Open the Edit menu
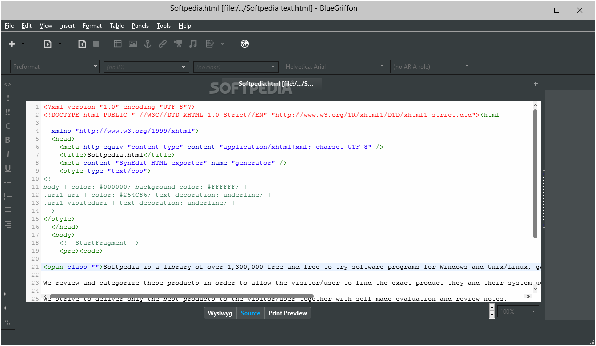 pyautogui.click(x=26, y=26)
